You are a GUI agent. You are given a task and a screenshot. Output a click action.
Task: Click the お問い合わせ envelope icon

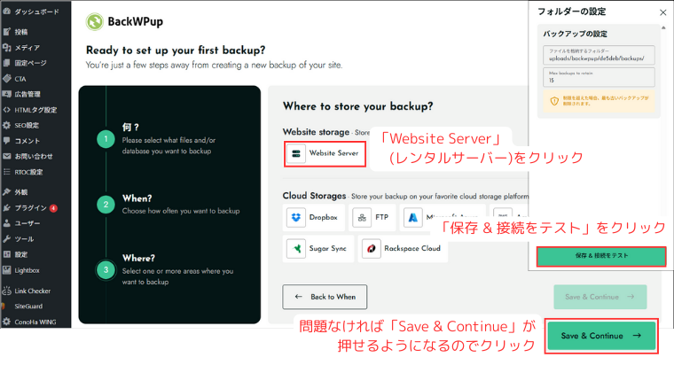point(6,156)
